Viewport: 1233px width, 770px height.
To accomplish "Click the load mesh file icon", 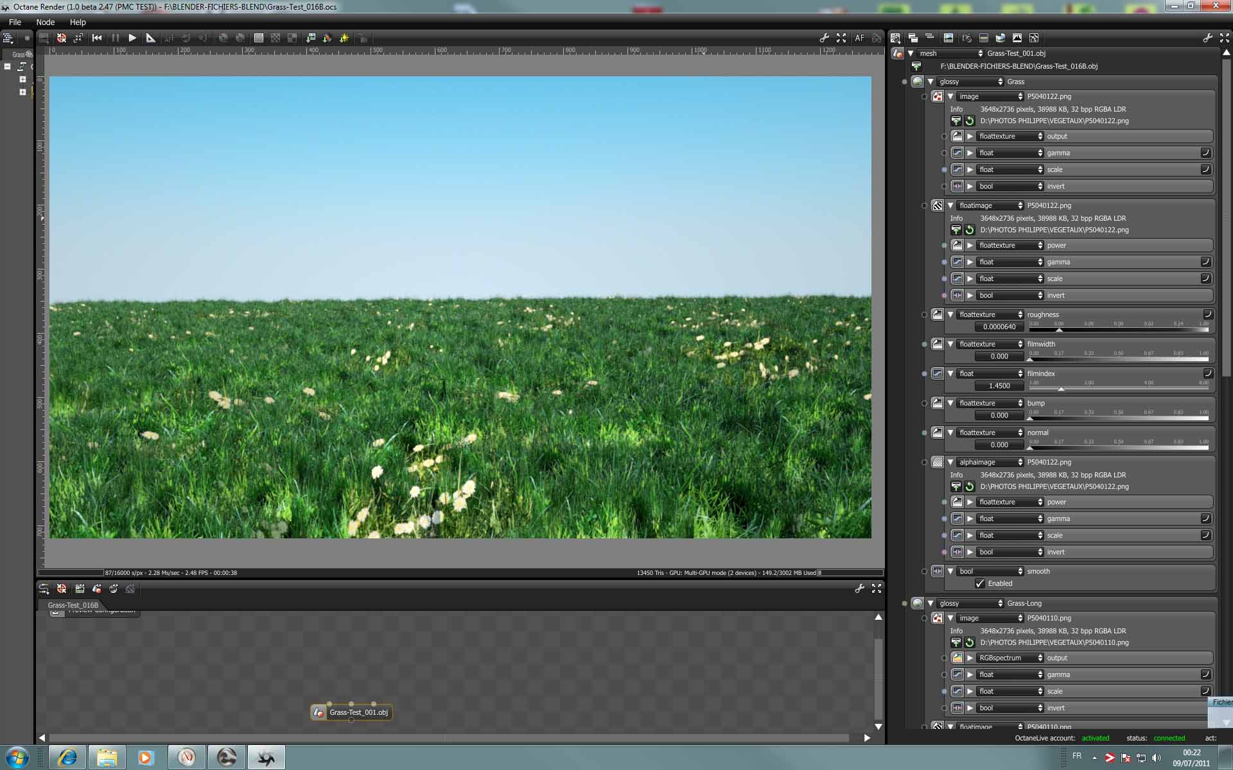I will pos(916,66).
